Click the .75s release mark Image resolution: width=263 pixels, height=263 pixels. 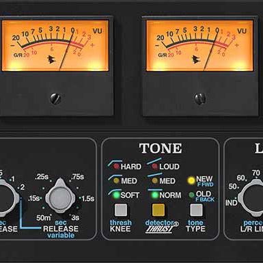(x=77, y=177)
